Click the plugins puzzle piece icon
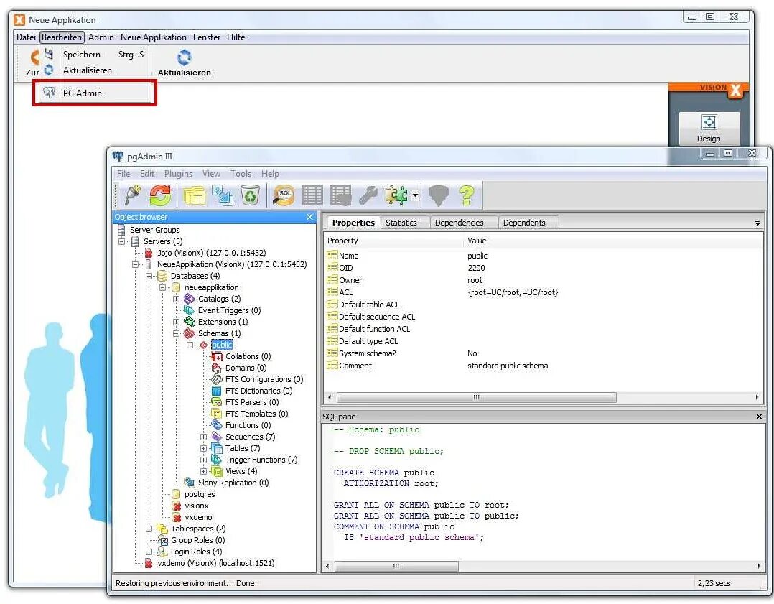 pos(397,195)
